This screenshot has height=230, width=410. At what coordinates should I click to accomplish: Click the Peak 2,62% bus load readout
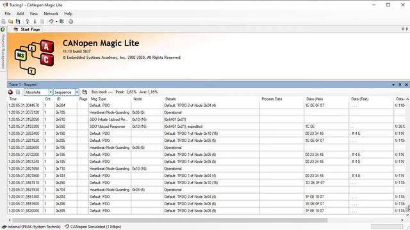(126, 92)
